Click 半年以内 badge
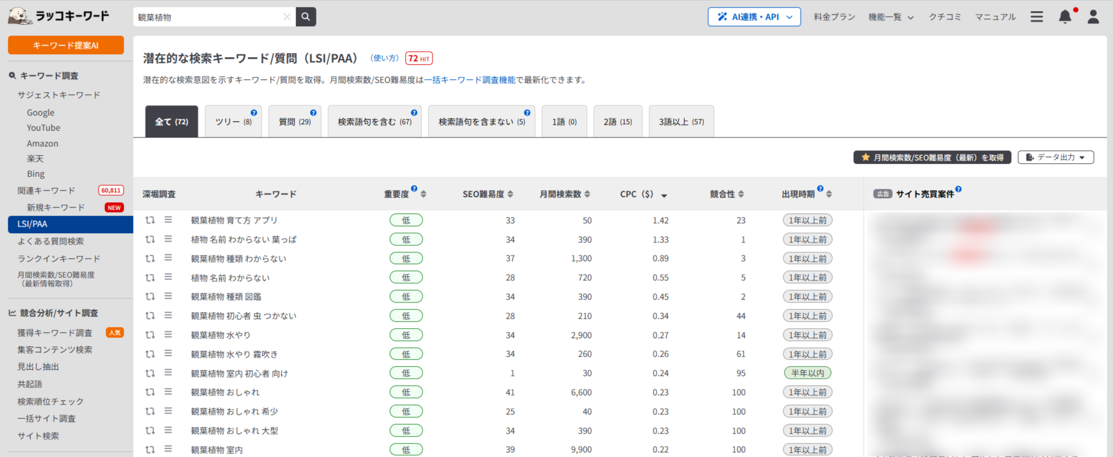 tap(808, 373)
